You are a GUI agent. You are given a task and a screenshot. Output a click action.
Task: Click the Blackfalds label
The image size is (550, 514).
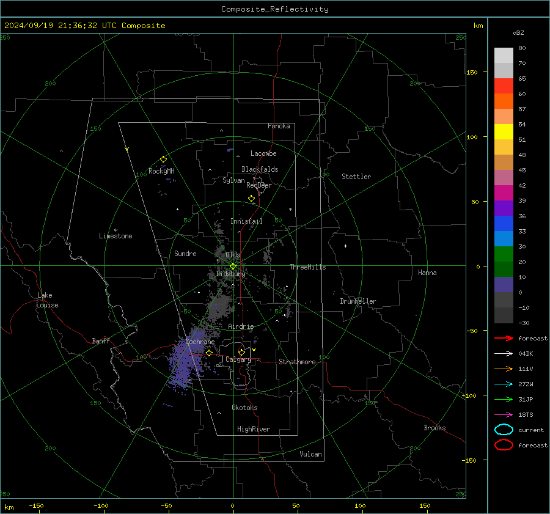coord(260,169)
